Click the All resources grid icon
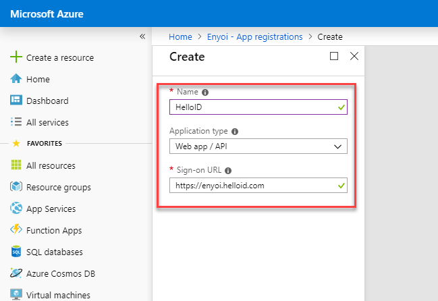Viewport: 438px width, 301px height. click(x=16, y=165)
